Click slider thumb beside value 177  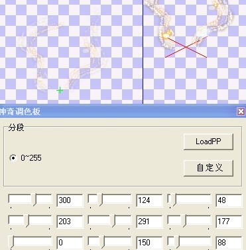[x=184, y=221]
